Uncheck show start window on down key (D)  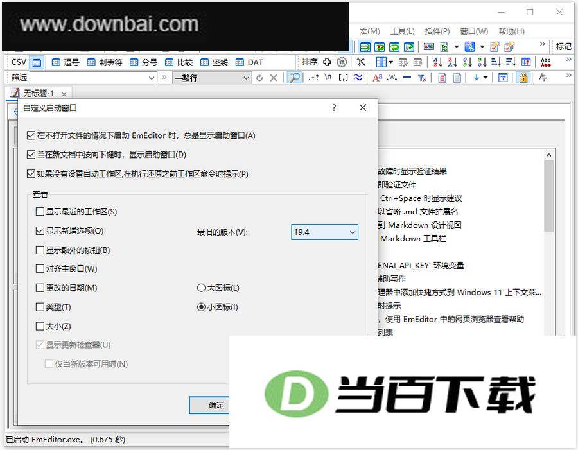[31, 155]
